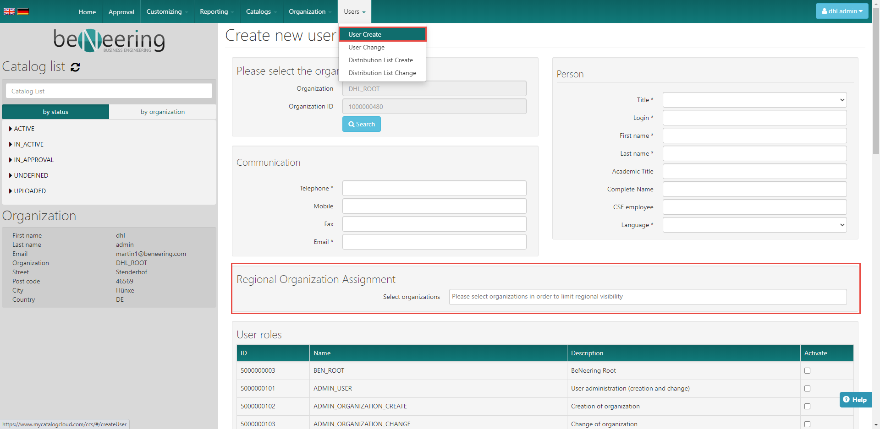Tick the ADMIN_ORGANIZATION_CREATE role checkbox
This screenshot has height=429, width=880.
coord(807,407)
